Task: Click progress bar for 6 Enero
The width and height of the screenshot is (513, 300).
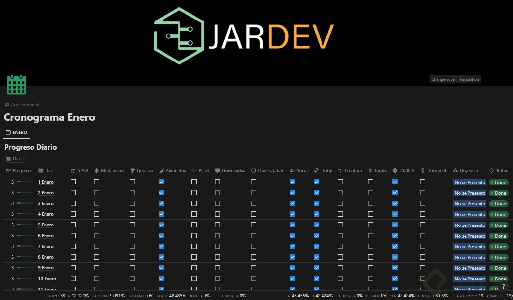Action: click(25, 235)
